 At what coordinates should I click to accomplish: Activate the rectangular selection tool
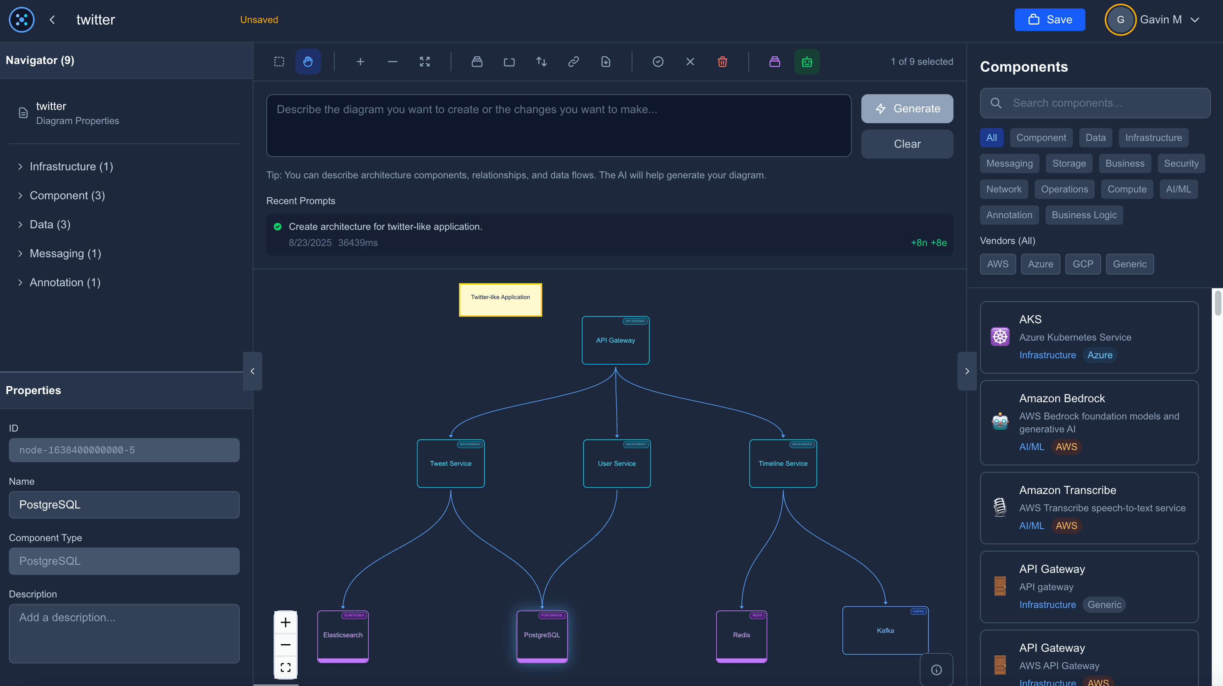(279, 61)
